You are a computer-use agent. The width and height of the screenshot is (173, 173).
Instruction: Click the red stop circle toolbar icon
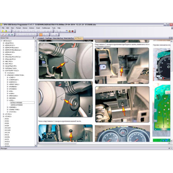click(x=73, y=31)
